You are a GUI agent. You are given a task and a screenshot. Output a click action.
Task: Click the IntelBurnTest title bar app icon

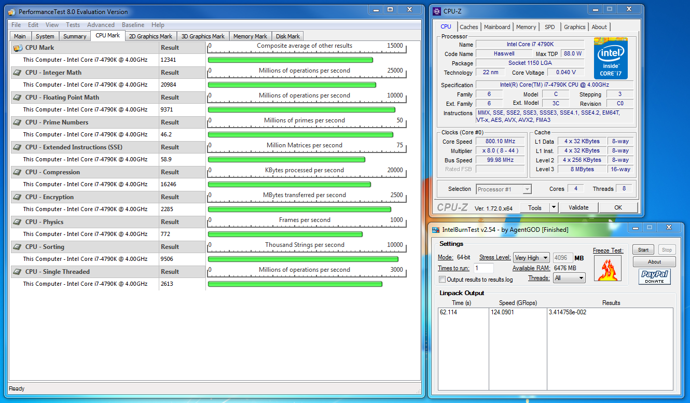pos(436,229)
